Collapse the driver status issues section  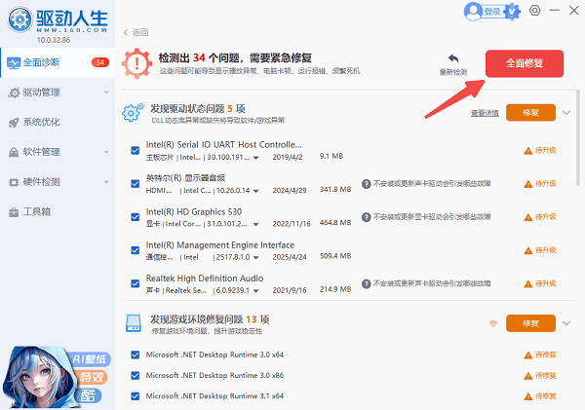[567, 112]
